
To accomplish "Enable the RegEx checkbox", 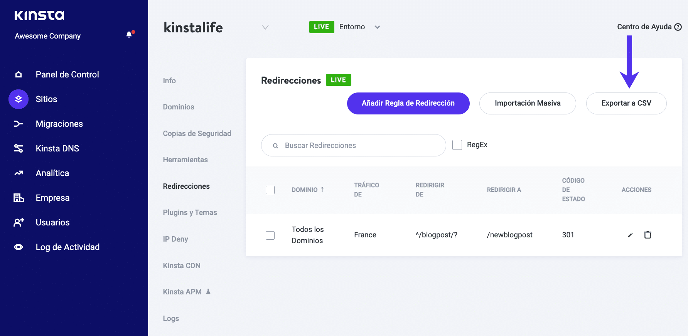I will click(457, 145).
